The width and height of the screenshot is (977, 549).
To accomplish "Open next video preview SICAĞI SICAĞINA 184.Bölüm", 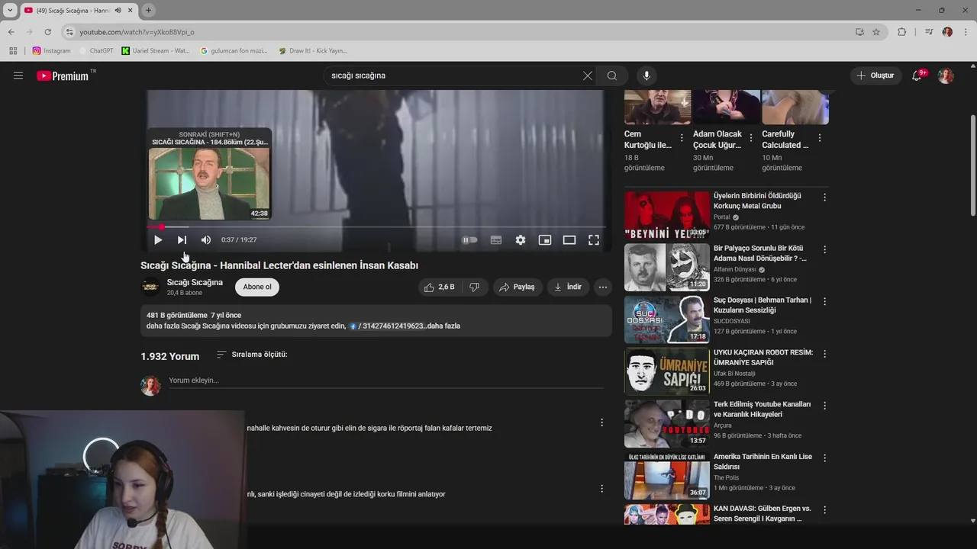I will pyautogui.click(x=209, y=174).
